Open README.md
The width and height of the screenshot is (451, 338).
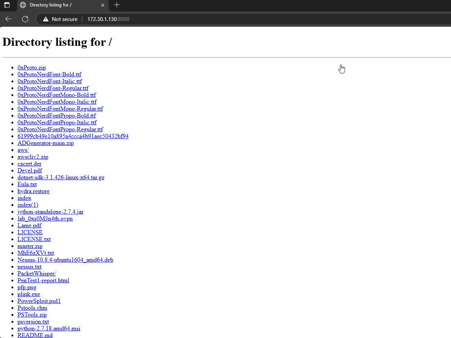click(x=35, y=335)
